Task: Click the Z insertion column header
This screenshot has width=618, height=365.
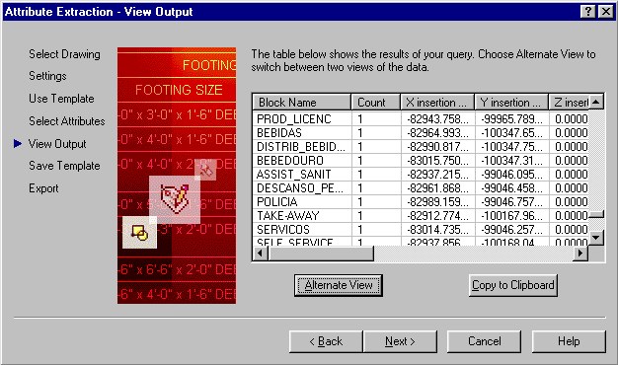Action: [x=569, y=103]
